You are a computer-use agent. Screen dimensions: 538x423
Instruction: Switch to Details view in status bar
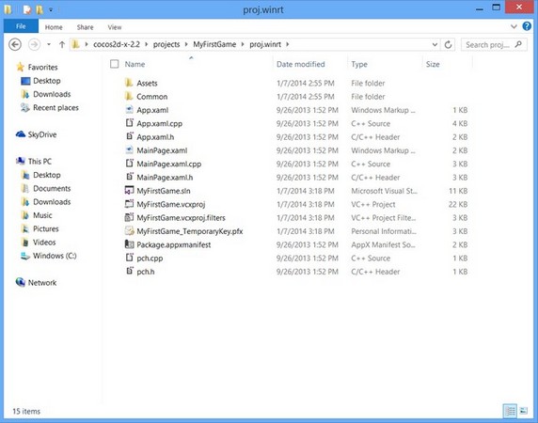tap(510, 411)
